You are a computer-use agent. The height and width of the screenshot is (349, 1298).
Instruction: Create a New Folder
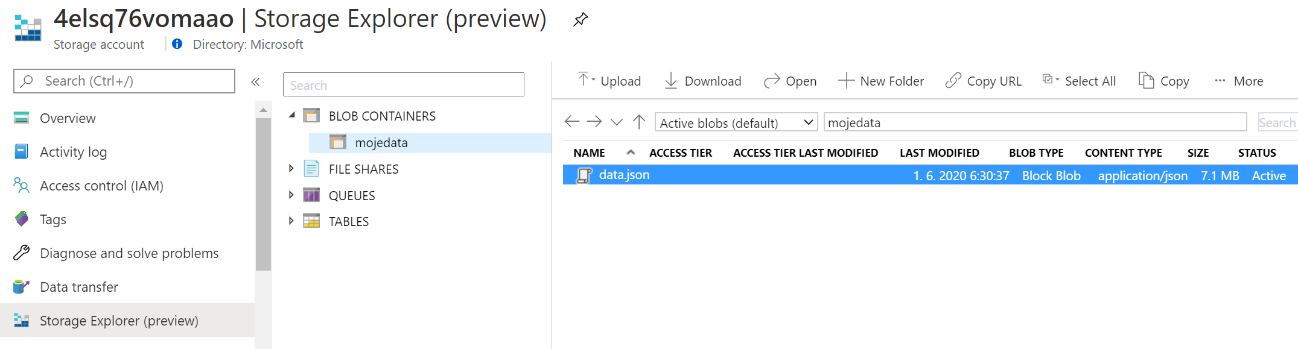[x=881, y=81]
